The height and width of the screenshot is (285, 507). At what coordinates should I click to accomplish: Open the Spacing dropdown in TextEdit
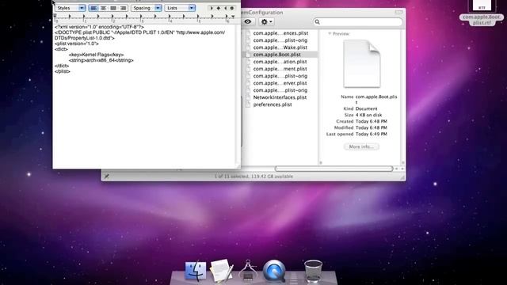tap(146, 8)
